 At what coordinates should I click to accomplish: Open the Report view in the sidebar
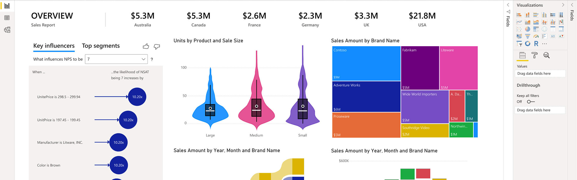click(x=7, y=6)
